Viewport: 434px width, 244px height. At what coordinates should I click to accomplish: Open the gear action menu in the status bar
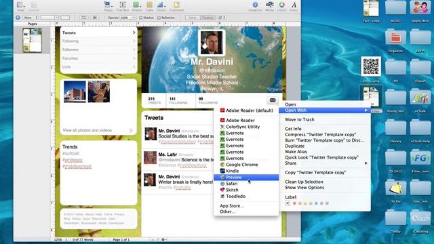163,239
